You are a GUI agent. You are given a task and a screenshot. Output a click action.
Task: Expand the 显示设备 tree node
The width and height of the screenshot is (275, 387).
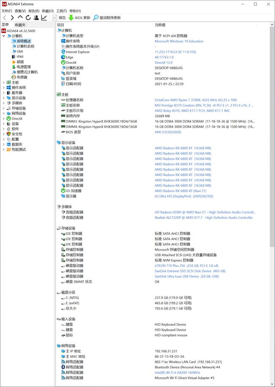(x=3, y=98)
